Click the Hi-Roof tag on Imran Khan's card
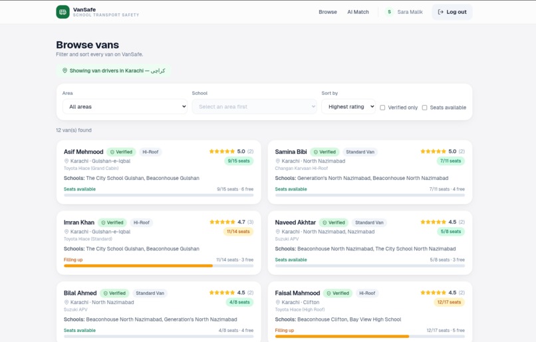The width and height of the screenshot is (536, 342). [x=142, y=222]
